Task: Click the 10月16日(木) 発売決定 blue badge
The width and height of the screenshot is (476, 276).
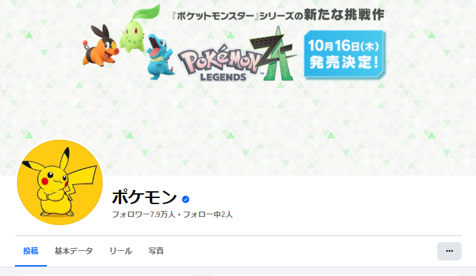Action: 344,54
